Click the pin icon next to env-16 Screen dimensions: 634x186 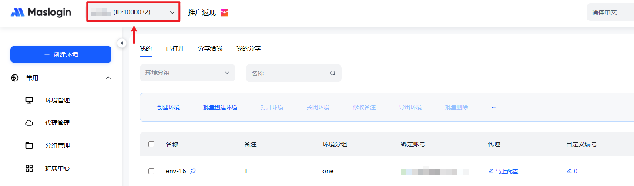pos(193,171)
